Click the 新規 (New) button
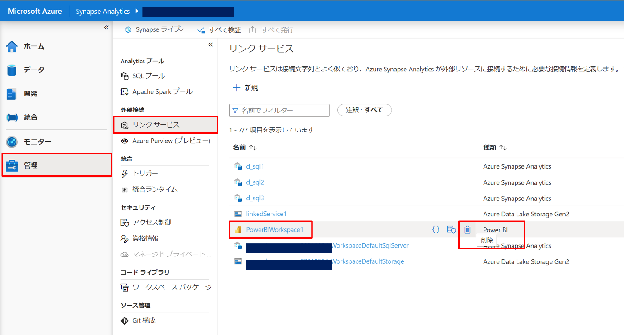 245,88
